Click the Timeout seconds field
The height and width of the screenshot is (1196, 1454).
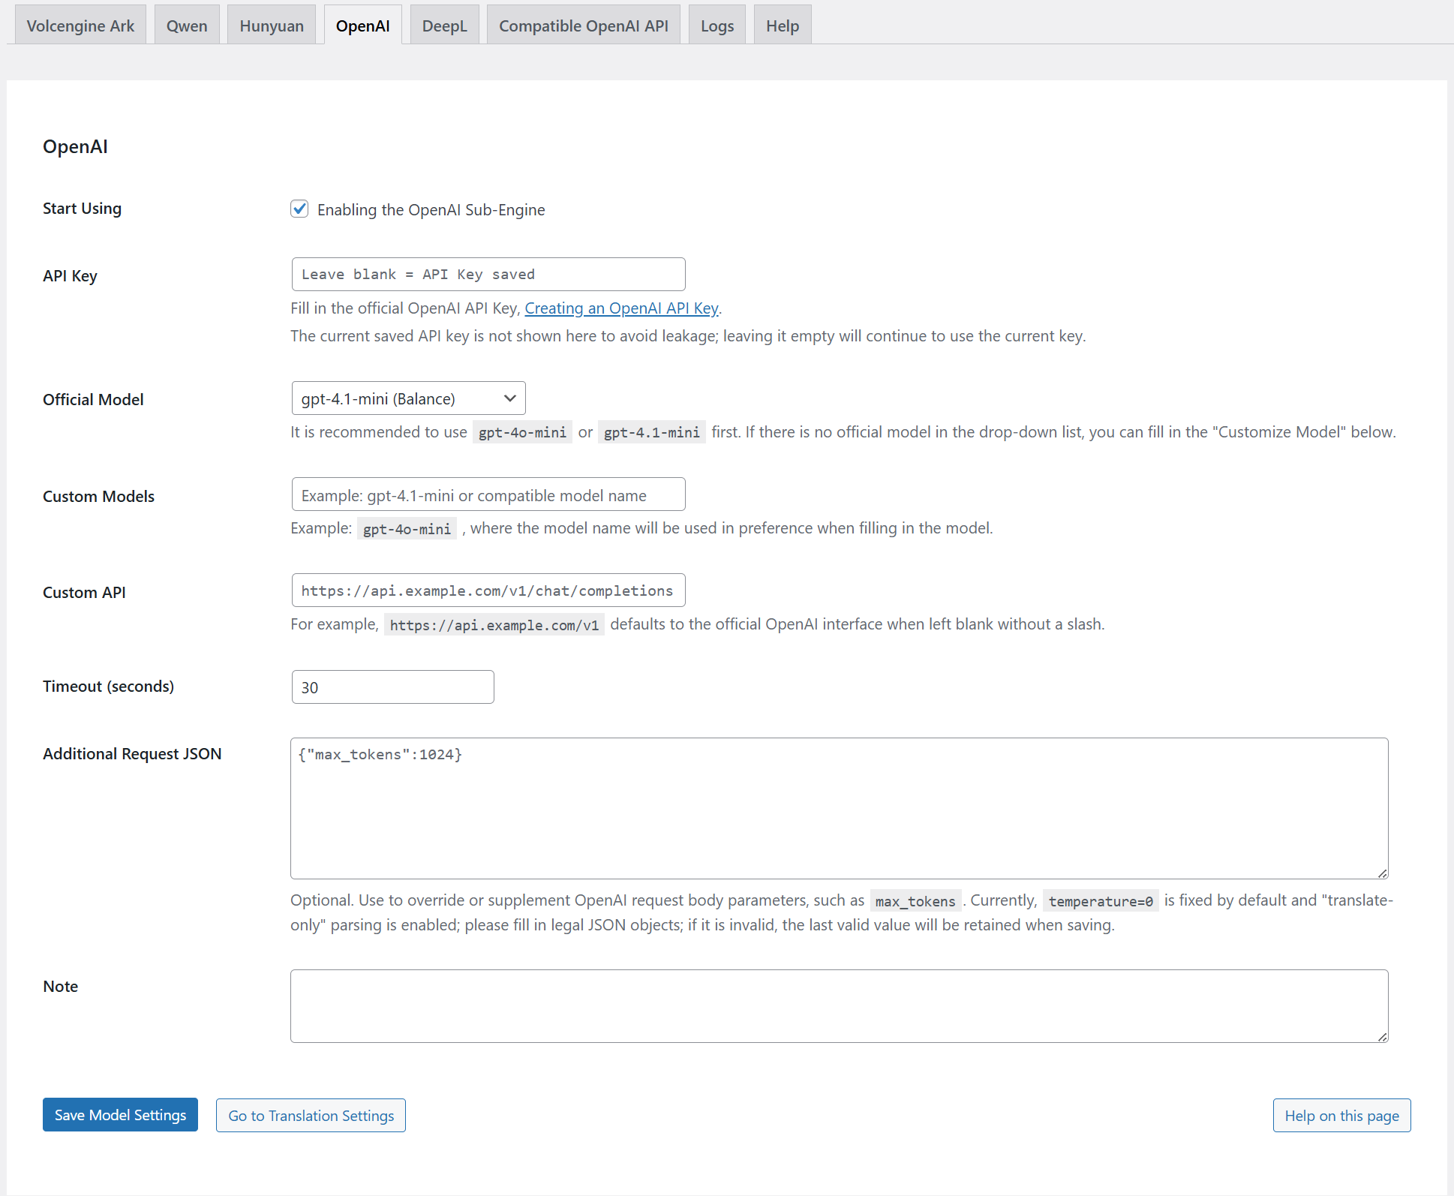393,687
